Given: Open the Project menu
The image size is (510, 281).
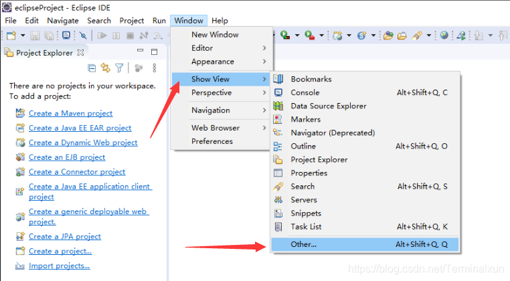Looking at the screenshot, I should [x=131, y=21].
